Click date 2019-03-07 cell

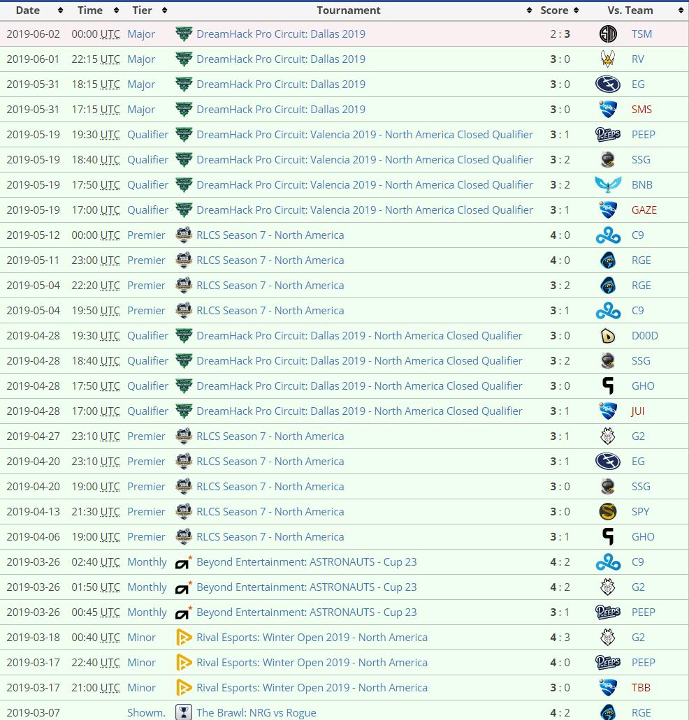click(x=33, y=712)
